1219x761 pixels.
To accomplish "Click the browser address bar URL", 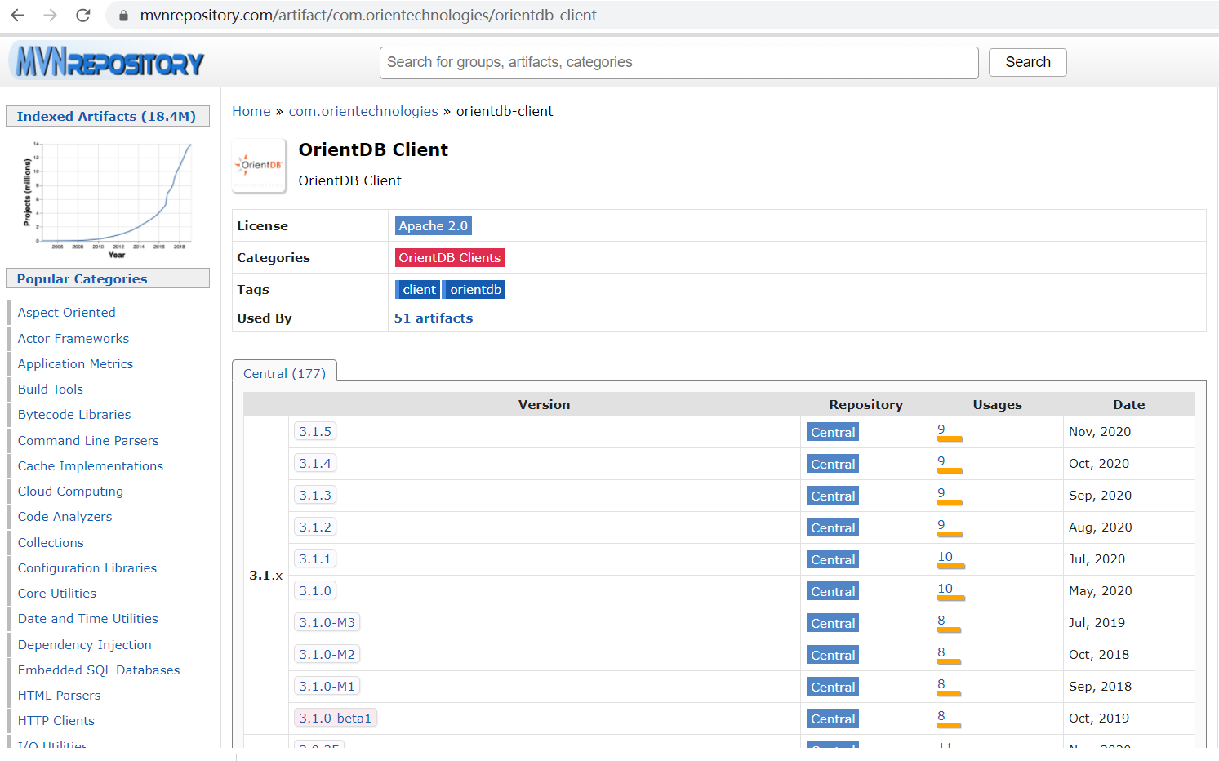I will pos(368,15).
